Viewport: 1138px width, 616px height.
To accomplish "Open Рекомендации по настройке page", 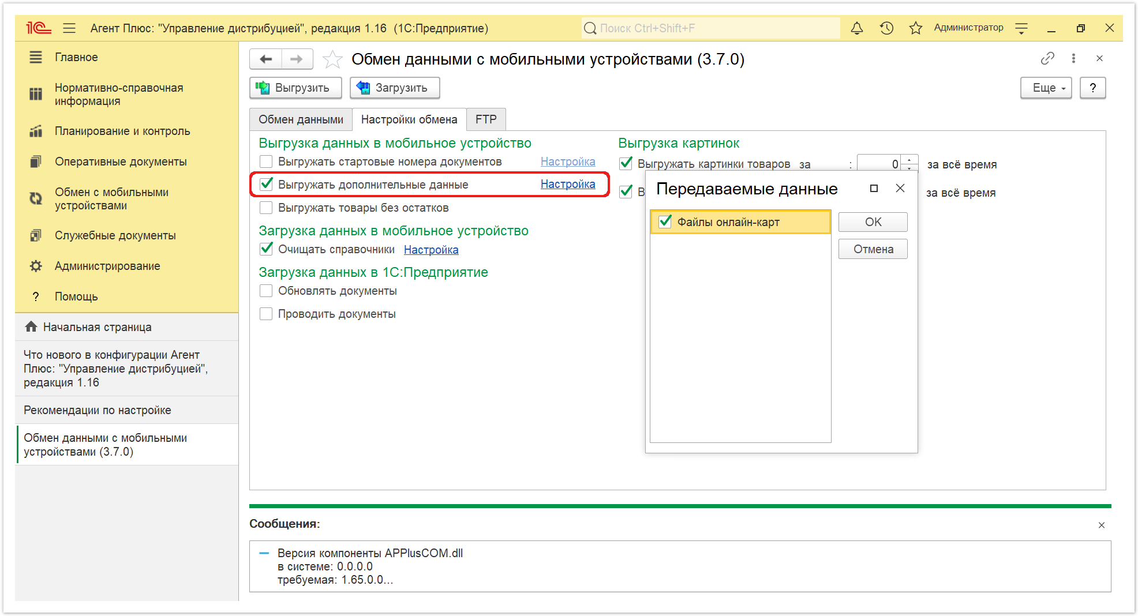I will 127,410.
